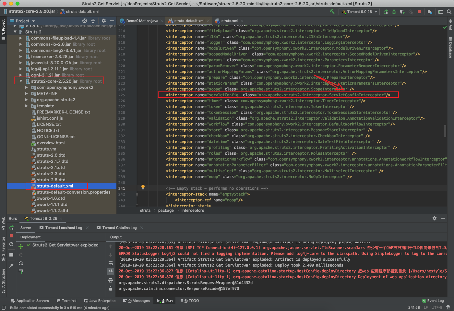Click the Debug bug icon in top toolbar
The image size is (454, 311).
394,12
